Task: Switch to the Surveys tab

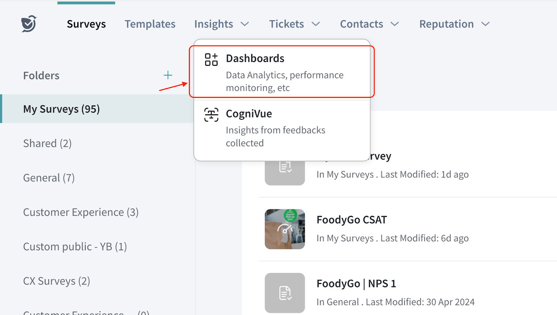Action: tap(86, 24)
